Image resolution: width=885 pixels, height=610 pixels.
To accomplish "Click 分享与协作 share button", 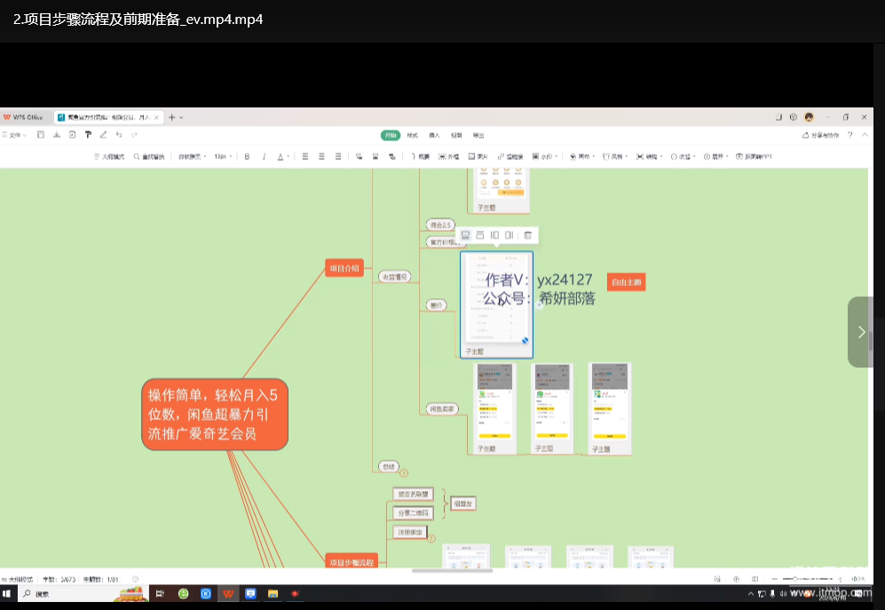I will [x=820, y=135].
